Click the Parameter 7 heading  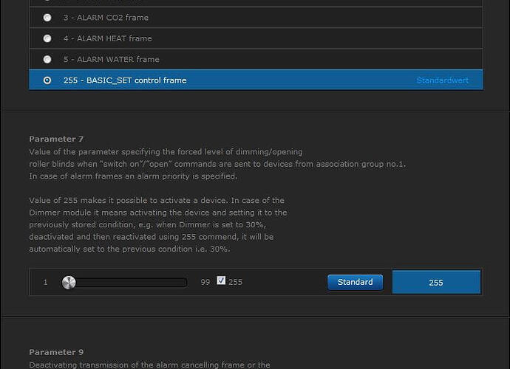[56, 139]
